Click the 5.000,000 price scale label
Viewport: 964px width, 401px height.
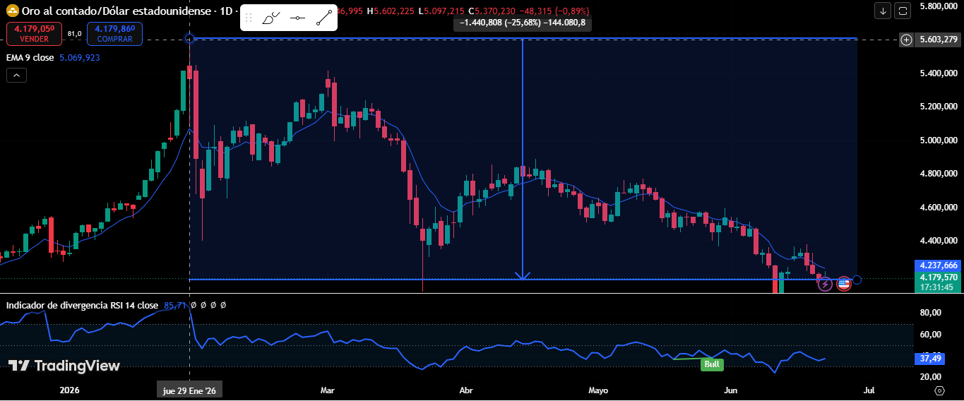938,140
